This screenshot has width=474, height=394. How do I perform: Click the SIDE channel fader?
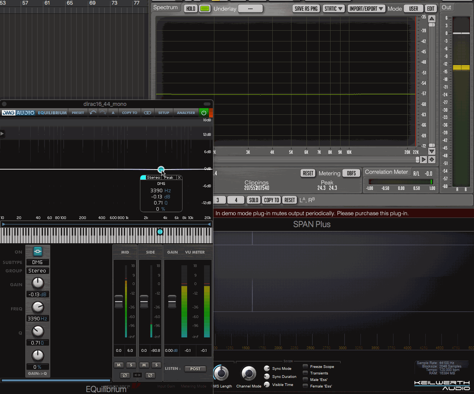pyautogui.click(x=144, y=302)
